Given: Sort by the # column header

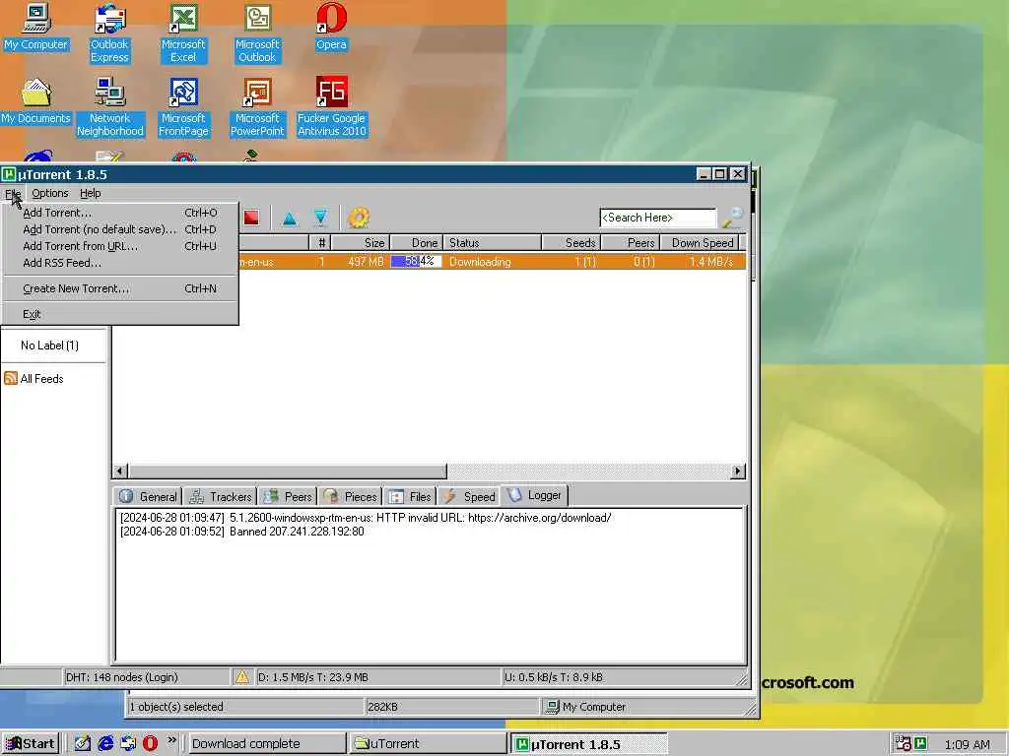Looking at the screenshot, I should pyautogui.click(x=320, y=243).
